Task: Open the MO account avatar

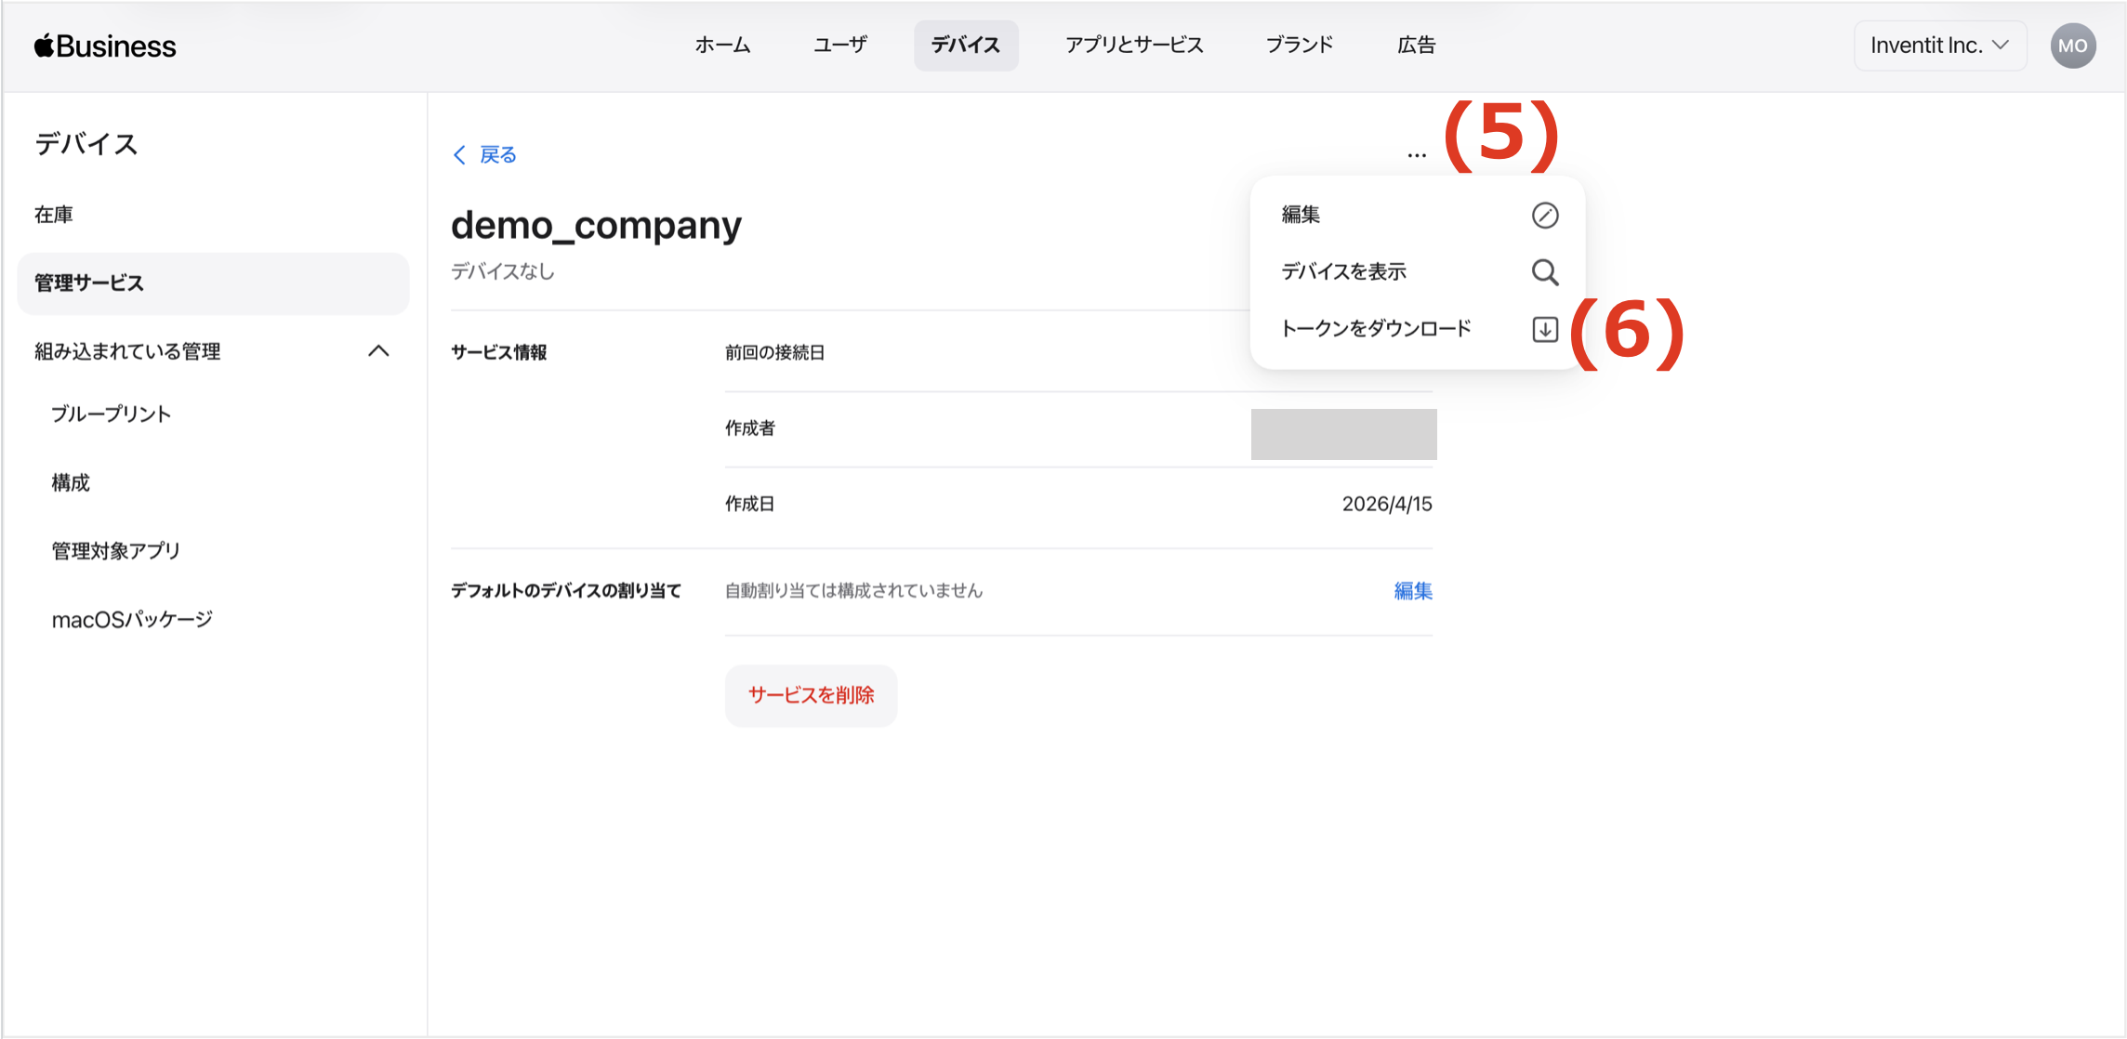Action: click(x=2072, y=46)
